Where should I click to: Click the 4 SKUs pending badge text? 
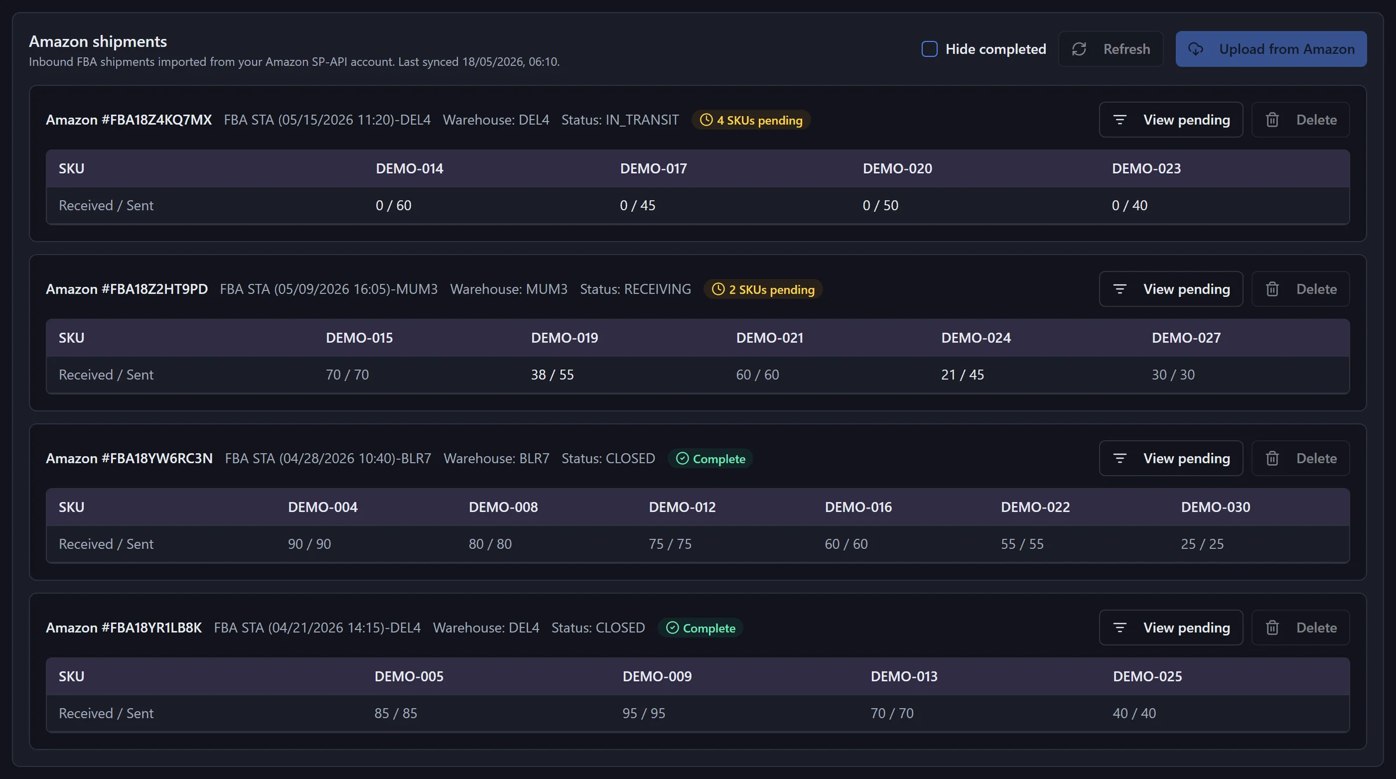pyautogui.click(x=760, y=120)
